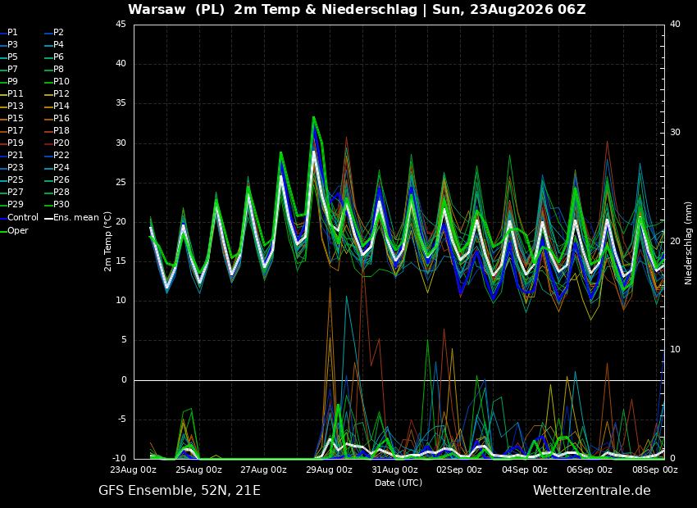Choose the 06Sep 00z axis label
Image resolution: width=697 pixels, height=508 pixels.
pos(590,469)
